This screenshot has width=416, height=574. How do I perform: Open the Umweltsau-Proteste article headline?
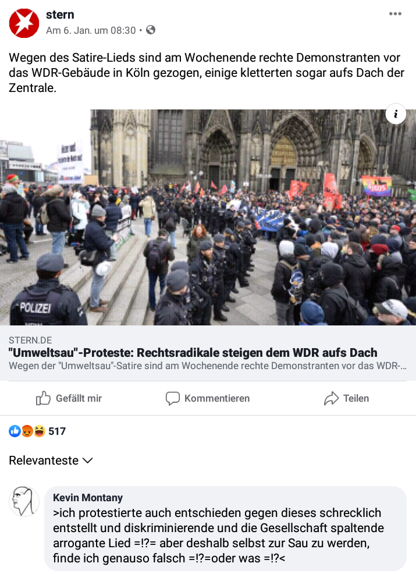point(193,353)
